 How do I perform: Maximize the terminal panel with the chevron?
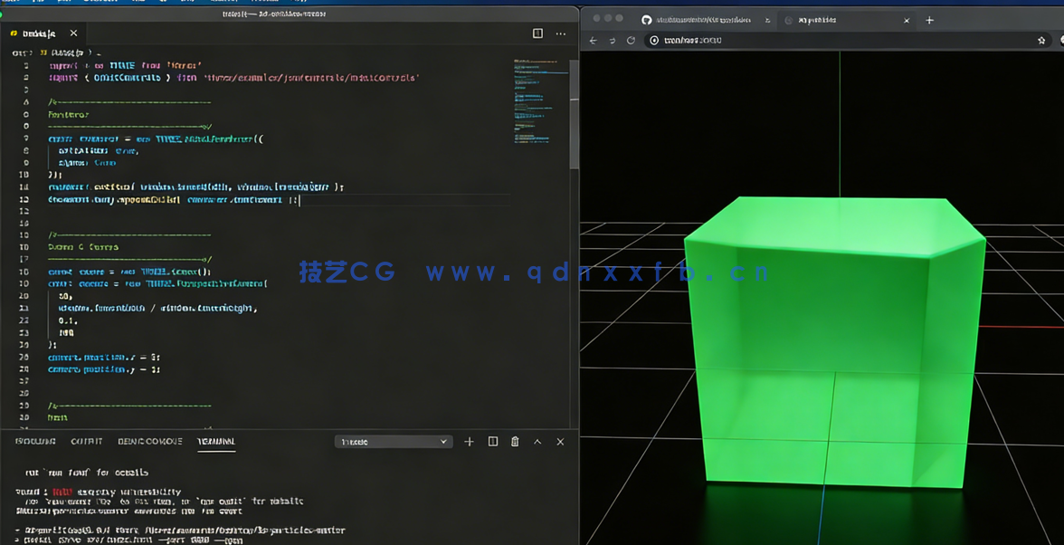pos(537,442)
